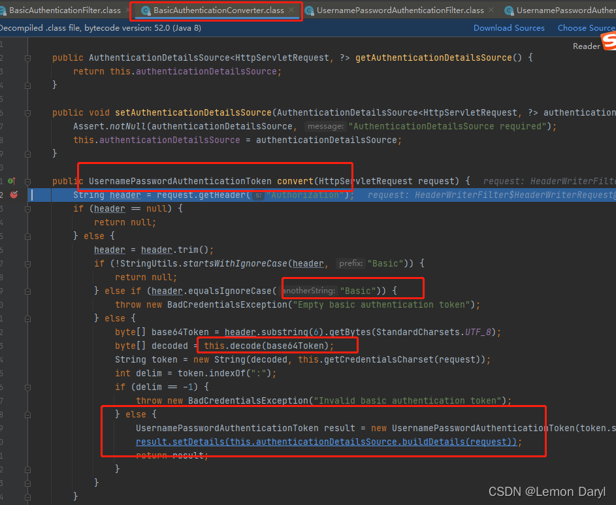Collapse the setAuthenticationDetailsSource method fold
Viewport: 616px width, 505px height.
pyautogui.click(x=28, y=113)
